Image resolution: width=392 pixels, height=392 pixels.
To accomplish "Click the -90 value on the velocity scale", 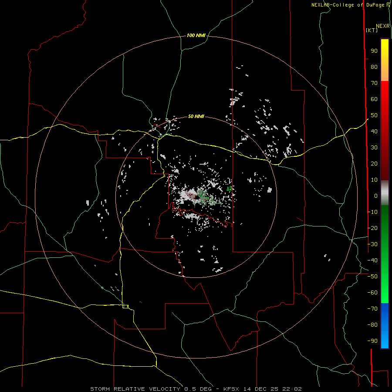I will [x=372, y=341].
